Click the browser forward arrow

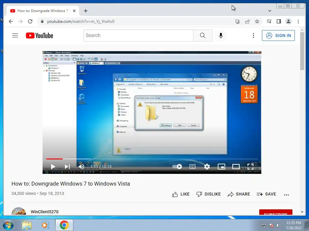click(x=21, y=21)
